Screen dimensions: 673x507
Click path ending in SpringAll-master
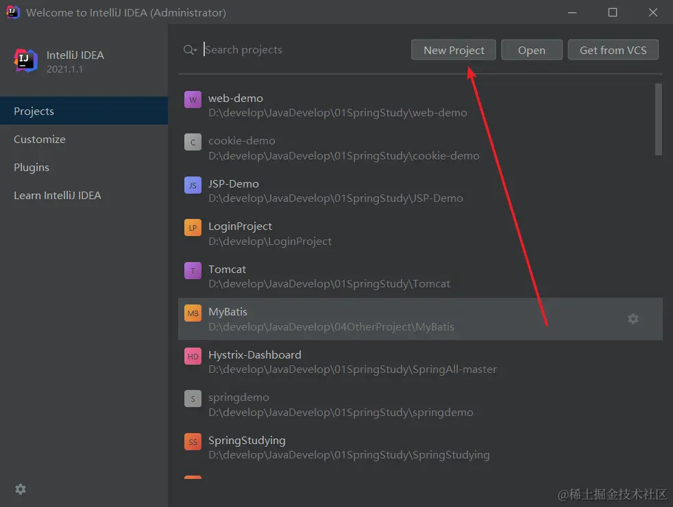(352, 369)
